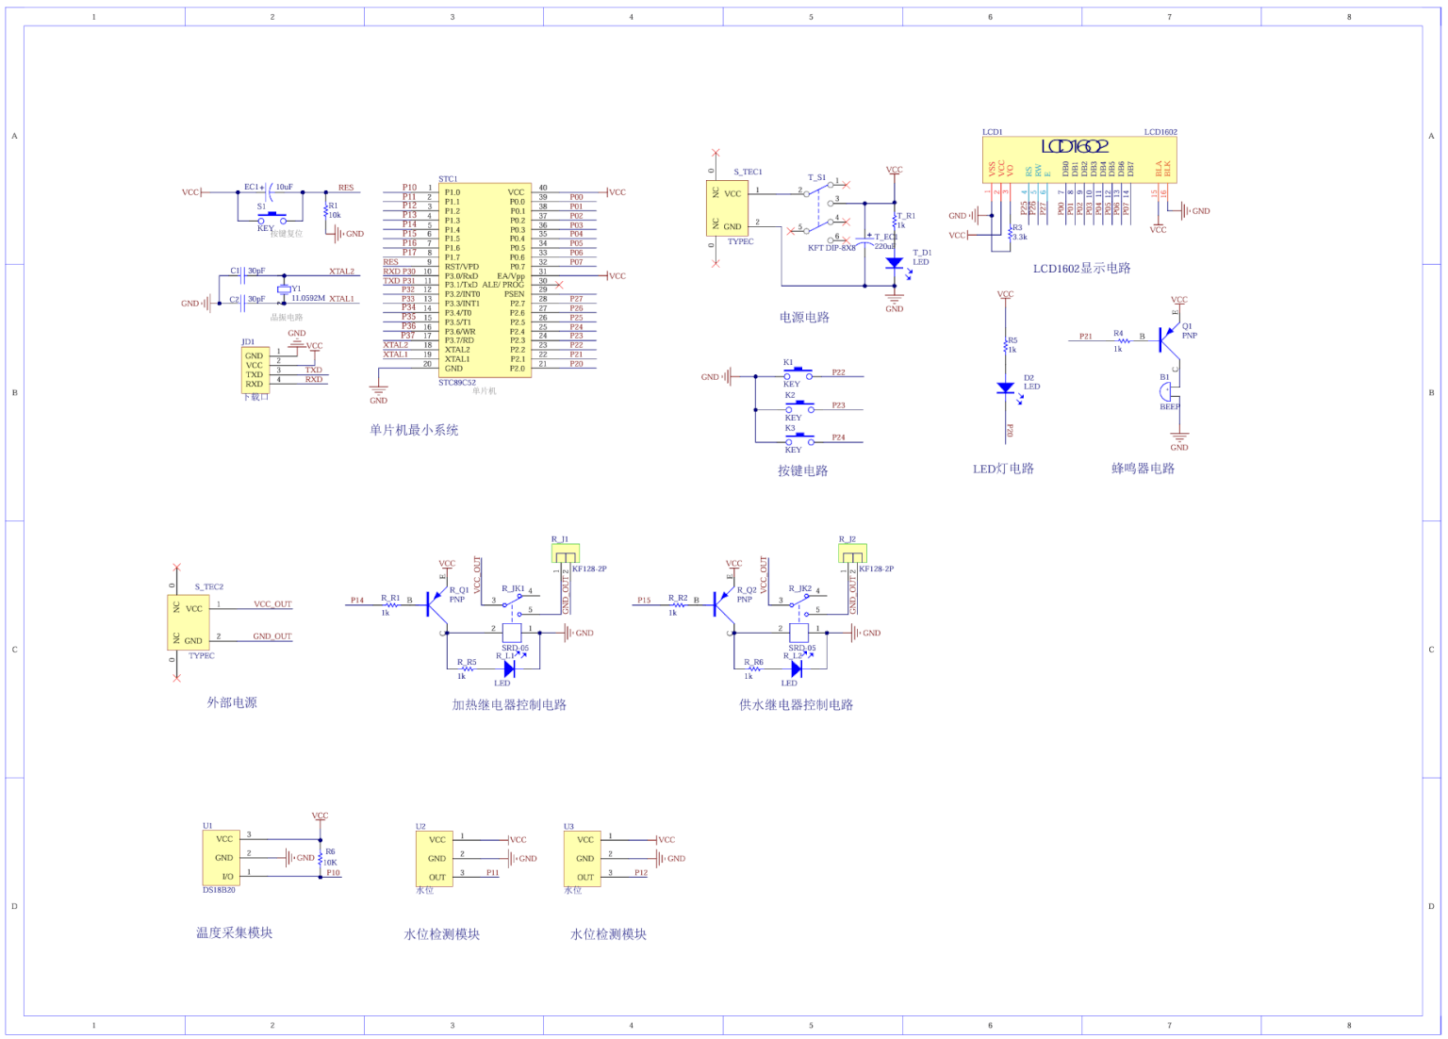
Task: Click the P21 net label beside R4
Action: pyautogui.click(x=1086, y=336)
